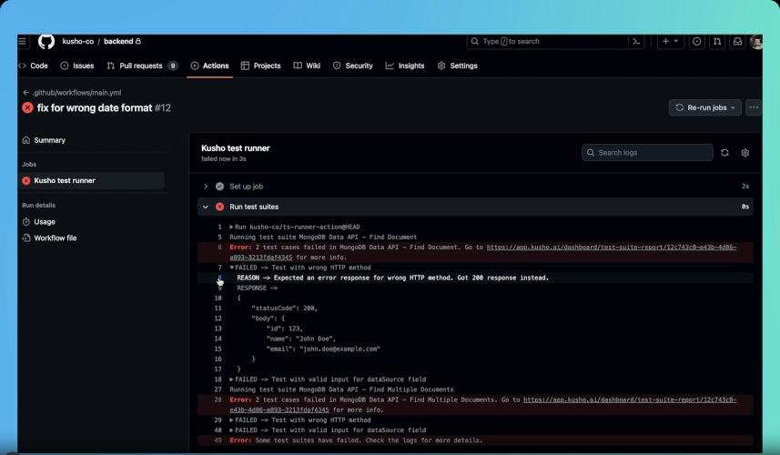Open repository Settings tab
The image size is (780, 455).
point(457,66)
